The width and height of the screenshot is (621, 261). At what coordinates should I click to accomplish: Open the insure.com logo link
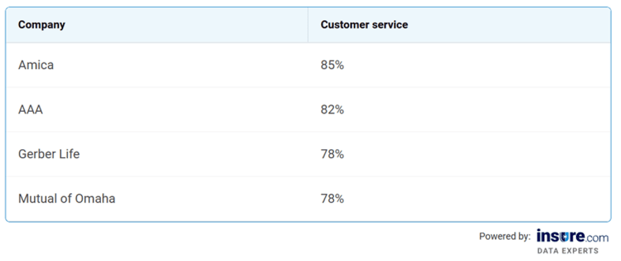point(572,237)
